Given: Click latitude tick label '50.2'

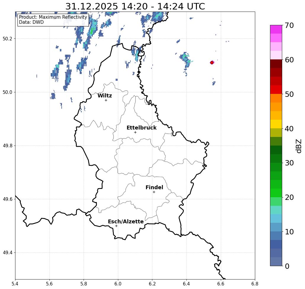Looking at the screenshot, I should (7, 39).
